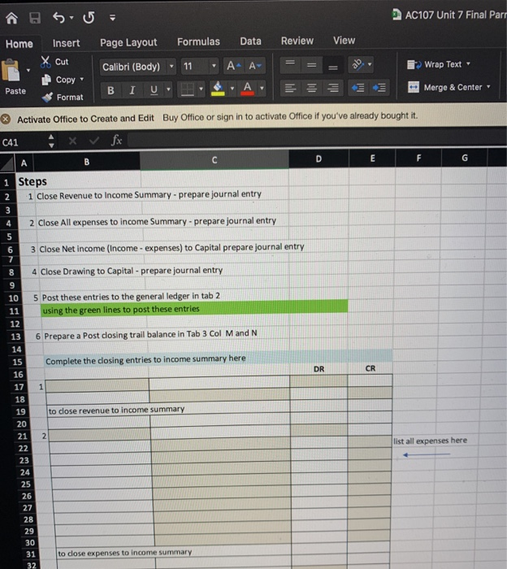Select column C header
This screenshot has width=507, height=569.
tap(214, 160)
